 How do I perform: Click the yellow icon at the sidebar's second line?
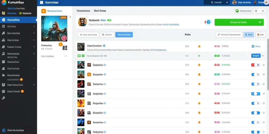pyautogui.click(x=3, y=13)
